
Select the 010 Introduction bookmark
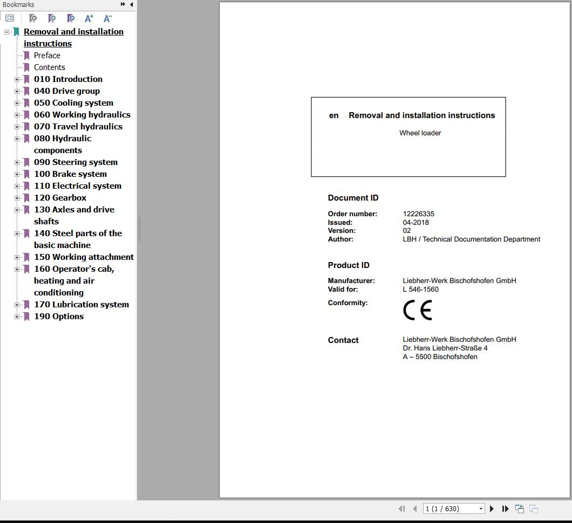[68, 79]
